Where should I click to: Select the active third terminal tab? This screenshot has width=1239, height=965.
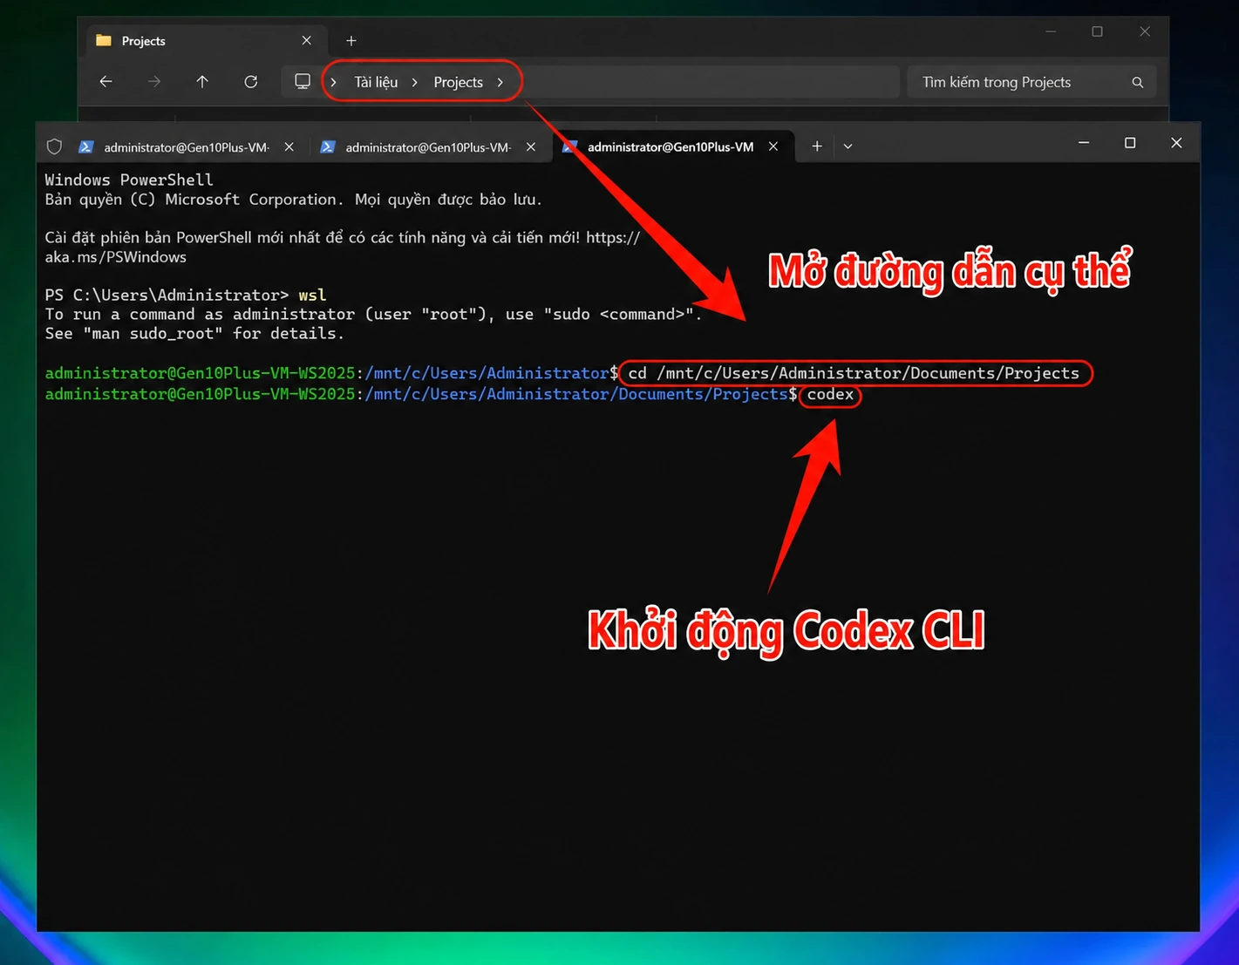671,146
